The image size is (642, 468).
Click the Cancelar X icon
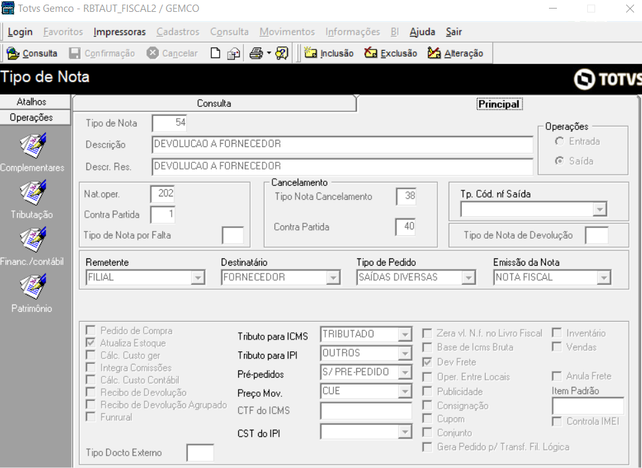pos(152,53)
